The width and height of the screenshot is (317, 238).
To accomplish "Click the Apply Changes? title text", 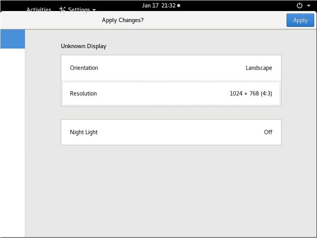I will click(x=123, y=20).
